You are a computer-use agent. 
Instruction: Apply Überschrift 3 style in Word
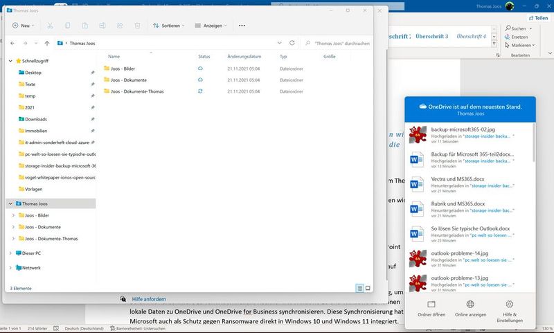click(x=431, y=36)
